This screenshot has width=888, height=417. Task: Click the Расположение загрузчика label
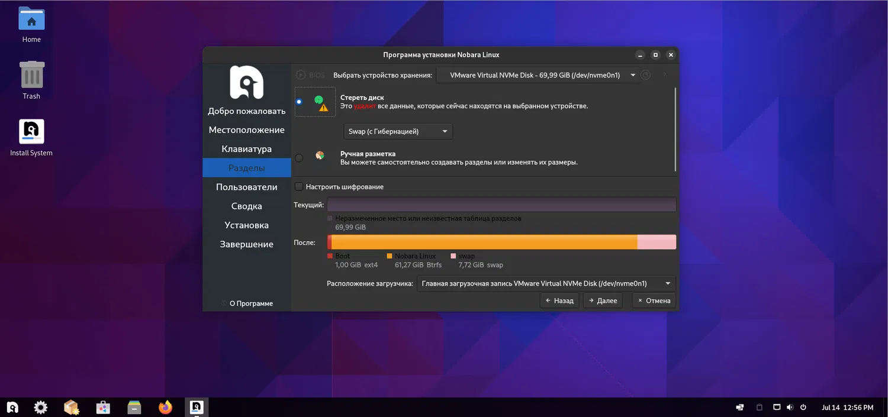pyautogui.click(x=370, y=283)
